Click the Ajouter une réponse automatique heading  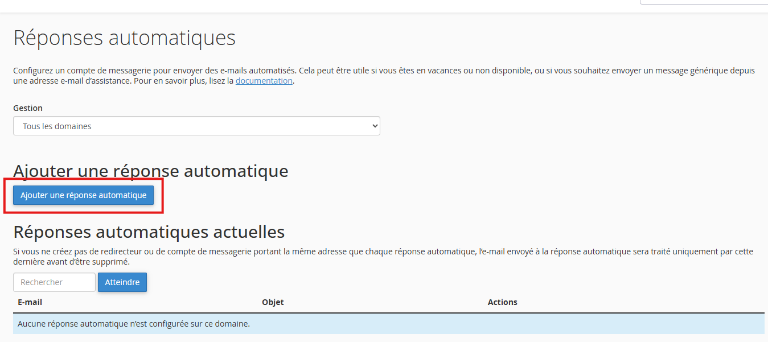[151, 171]
